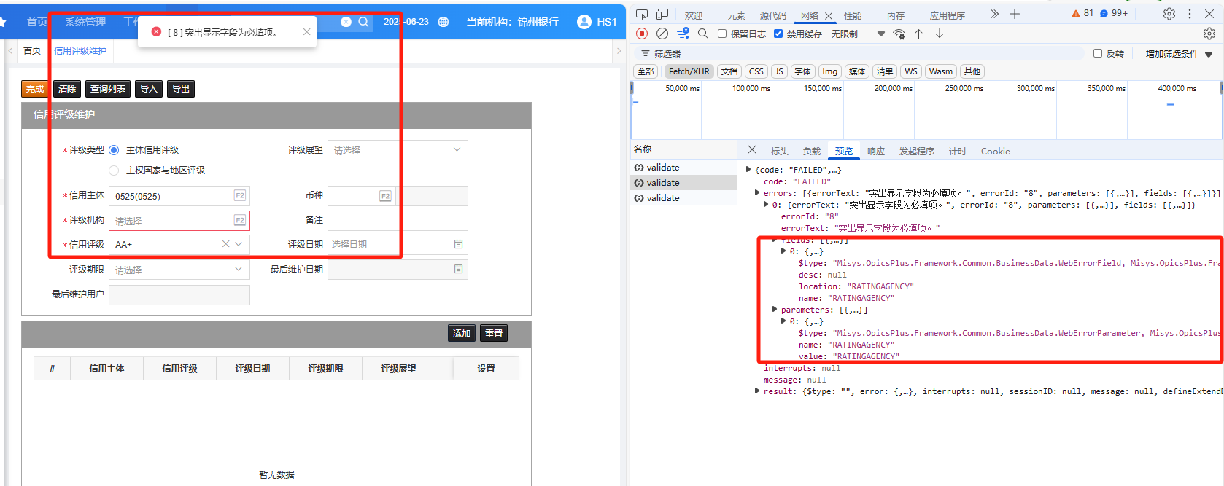The height and width of the screenshot is (486, 1224).
Task: Click the 添加 button
Action: pyautogui.click(x=462, y=334)
